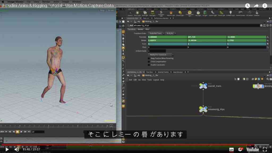Image resolution: width=272 pixels, height=153 pixels.
Task: Click the Point Light shelf tool
Action: tap(137, 13)
